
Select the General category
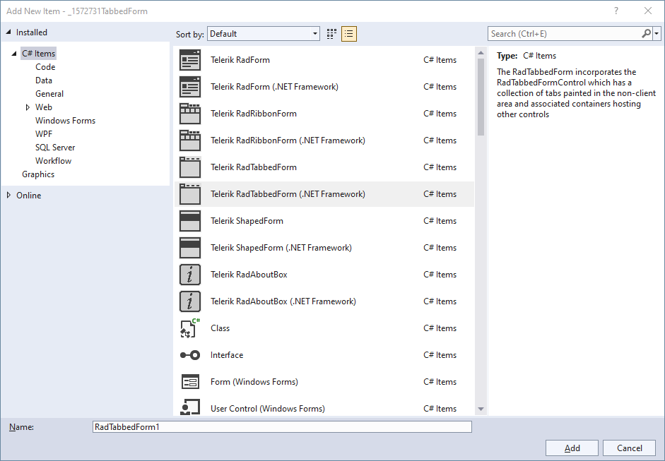[x=49, y=94]
